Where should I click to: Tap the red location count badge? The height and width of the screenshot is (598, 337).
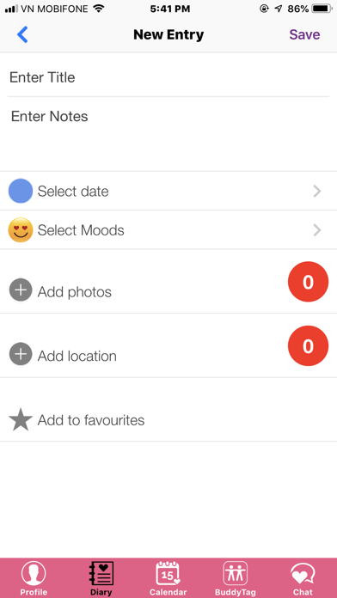coord(308,346)
